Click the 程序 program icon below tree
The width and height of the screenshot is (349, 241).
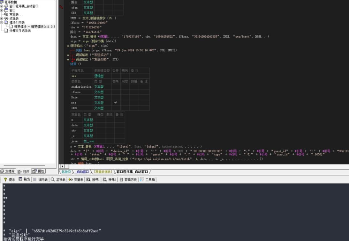pyautogui.click(x=19, y=172)
